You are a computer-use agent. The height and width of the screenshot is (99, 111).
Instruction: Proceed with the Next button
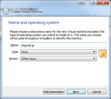click(x=76, y=92)
